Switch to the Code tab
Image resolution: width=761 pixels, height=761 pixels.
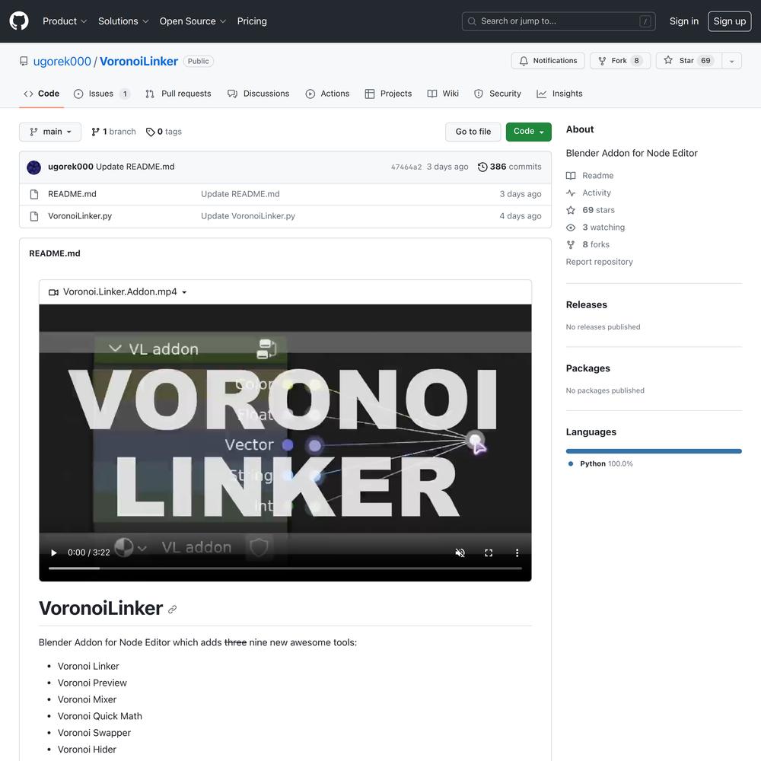pyautogui.click(x=41, y=94)
